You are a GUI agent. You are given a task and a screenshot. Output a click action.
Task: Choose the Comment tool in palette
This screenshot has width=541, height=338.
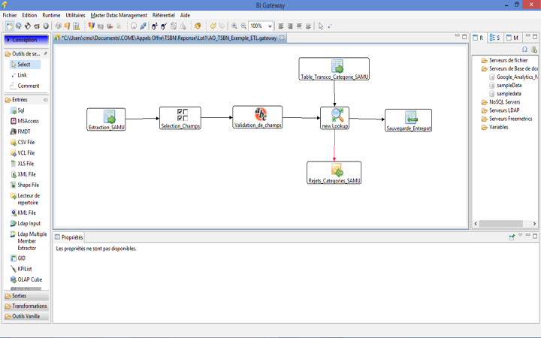point(25,86)
